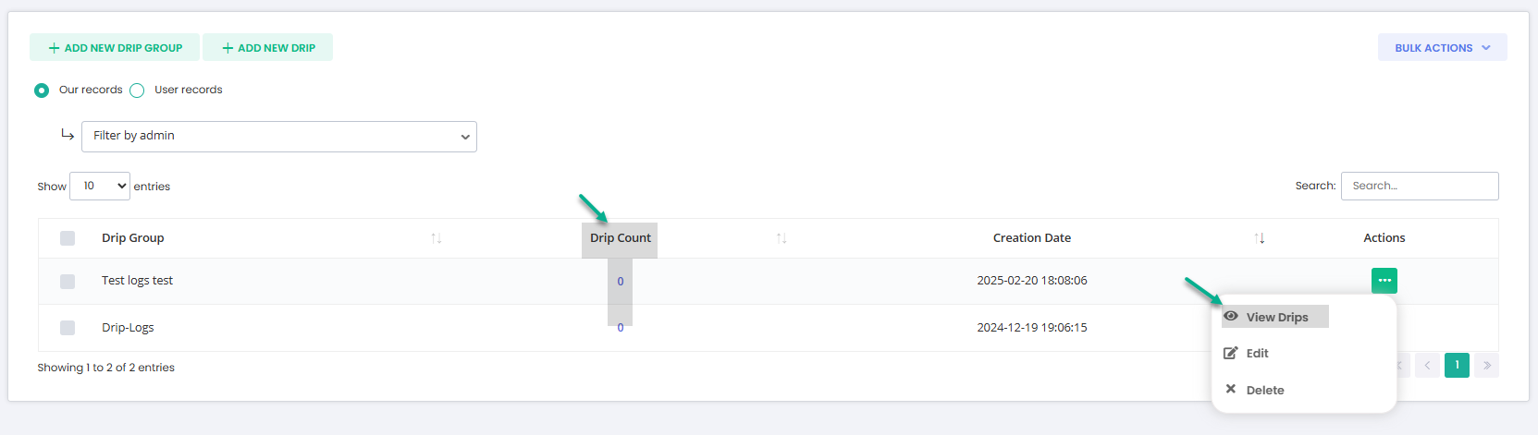Click the Add New Drip button
The image size is (1538, 435).
point(268,47)
